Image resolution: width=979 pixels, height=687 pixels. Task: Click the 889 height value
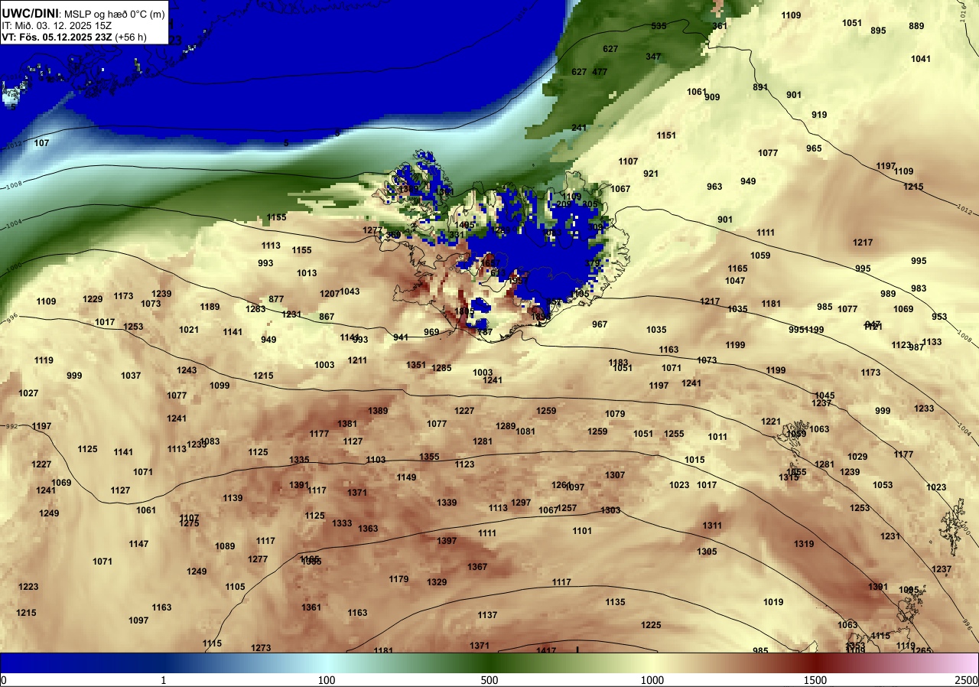916,26
